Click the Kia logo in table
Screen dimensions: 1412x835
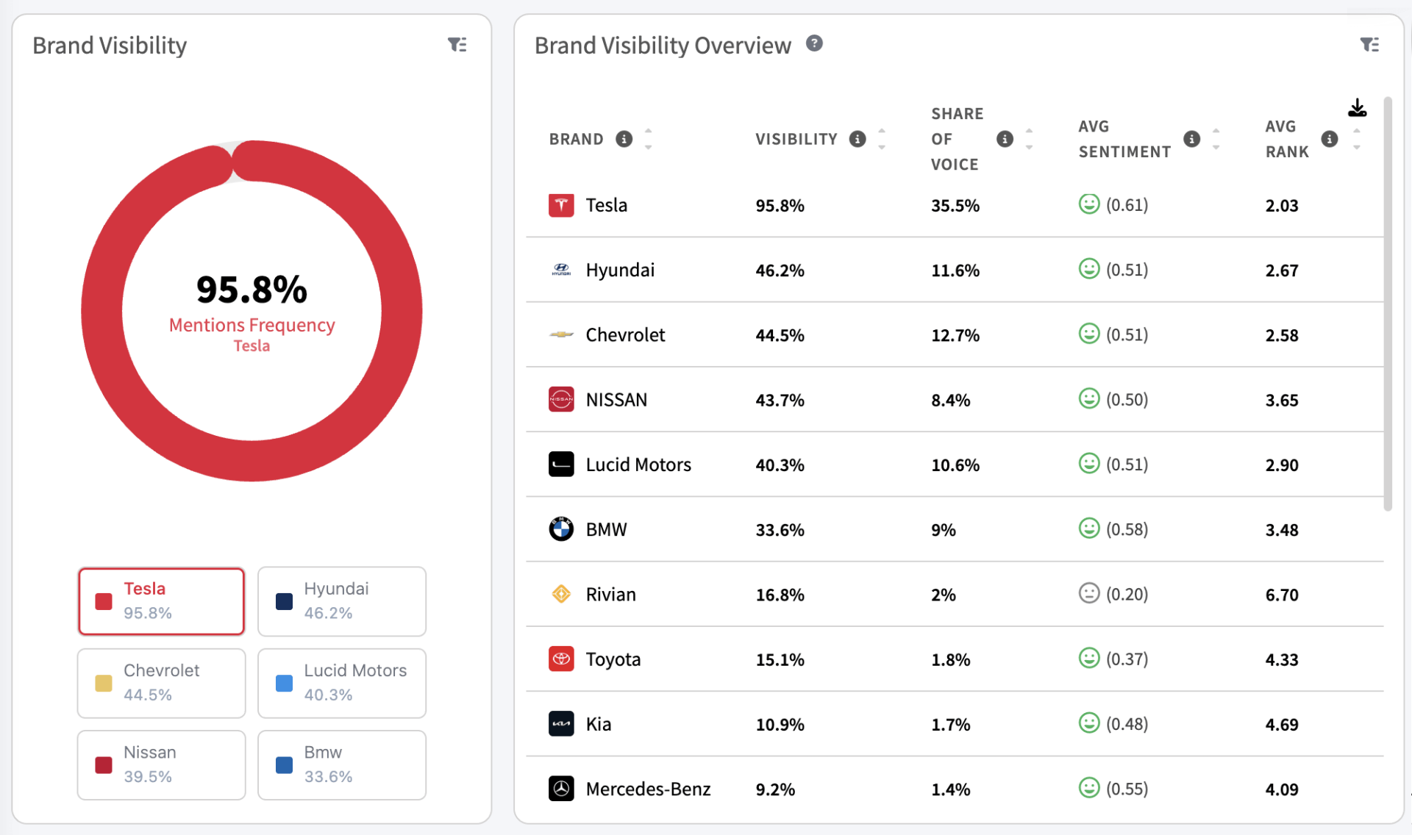561,724
